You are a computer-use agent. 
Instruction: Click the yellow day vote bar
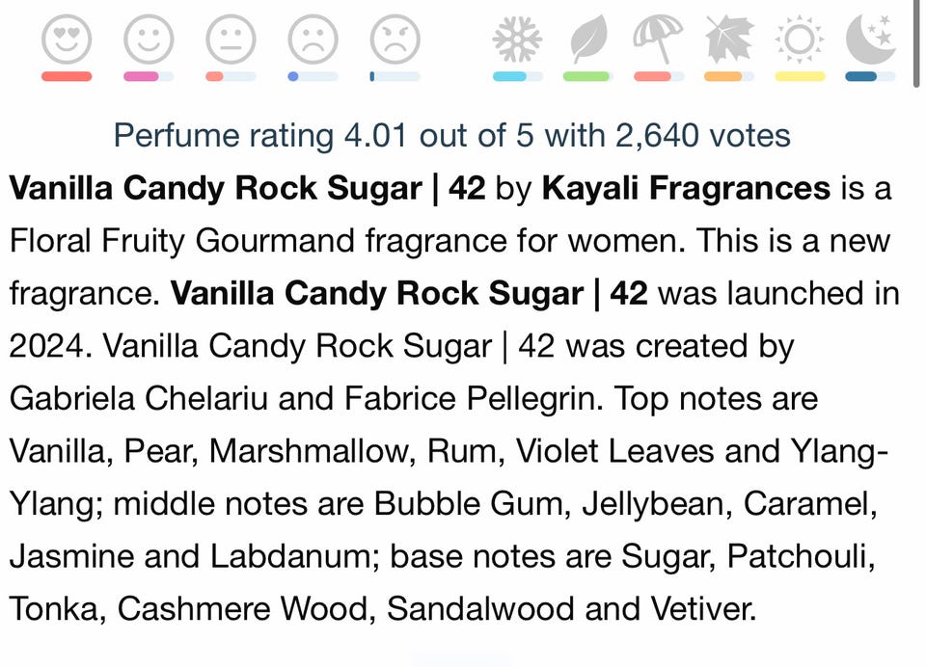point(800,76)
